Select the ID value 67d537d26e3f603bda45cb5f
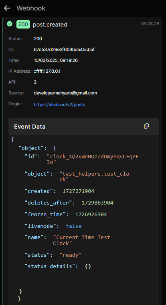166x305 pixels. click(64, 49)
